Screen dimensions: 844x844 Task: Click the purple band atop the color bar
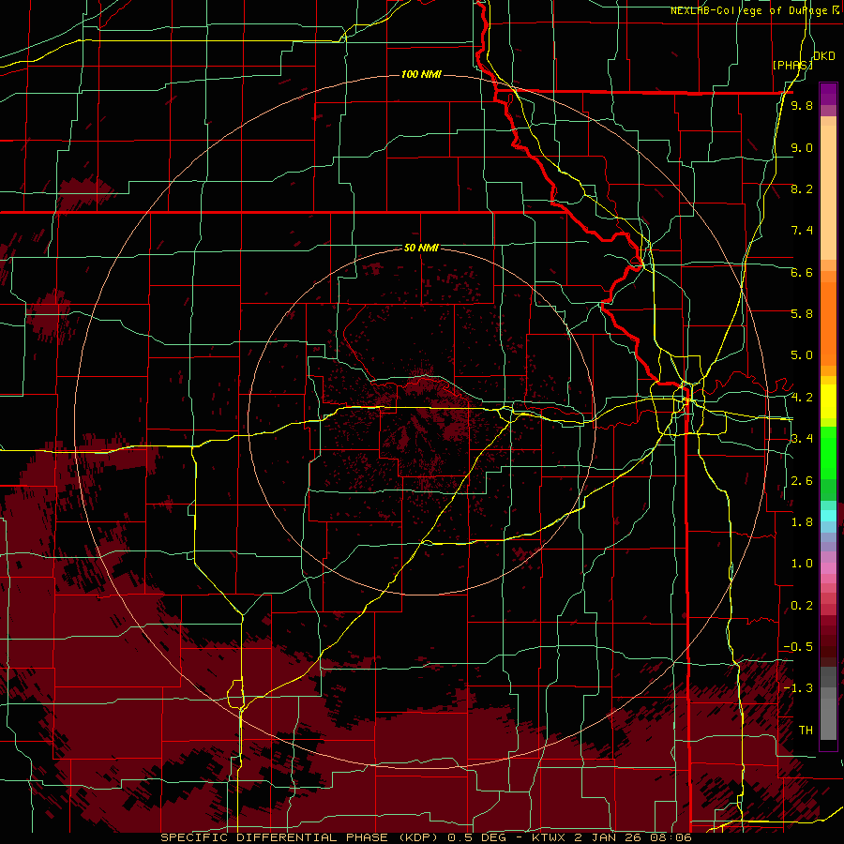[x=828, y=94]
